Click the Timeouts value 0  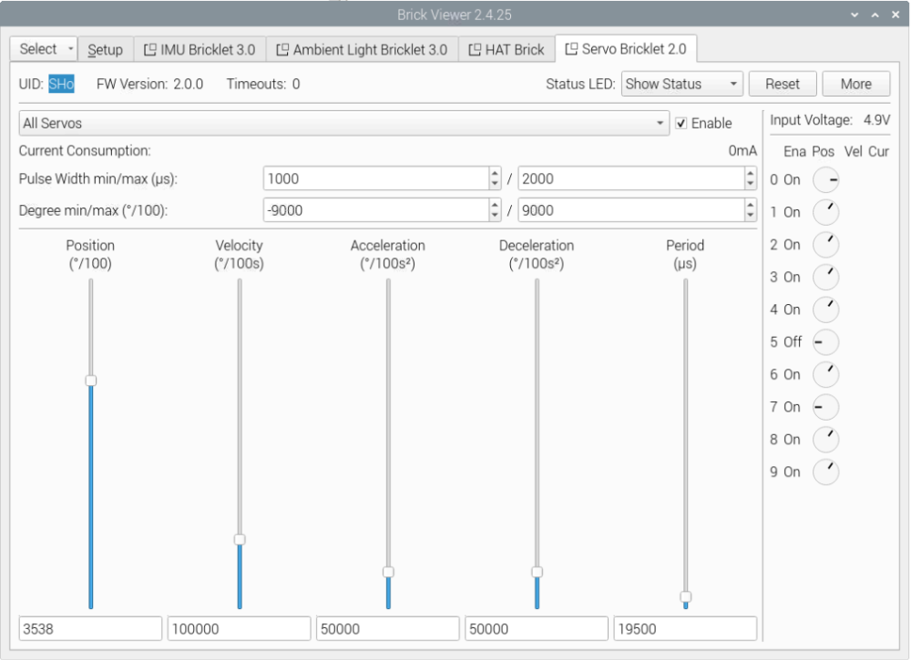(296, 84)
